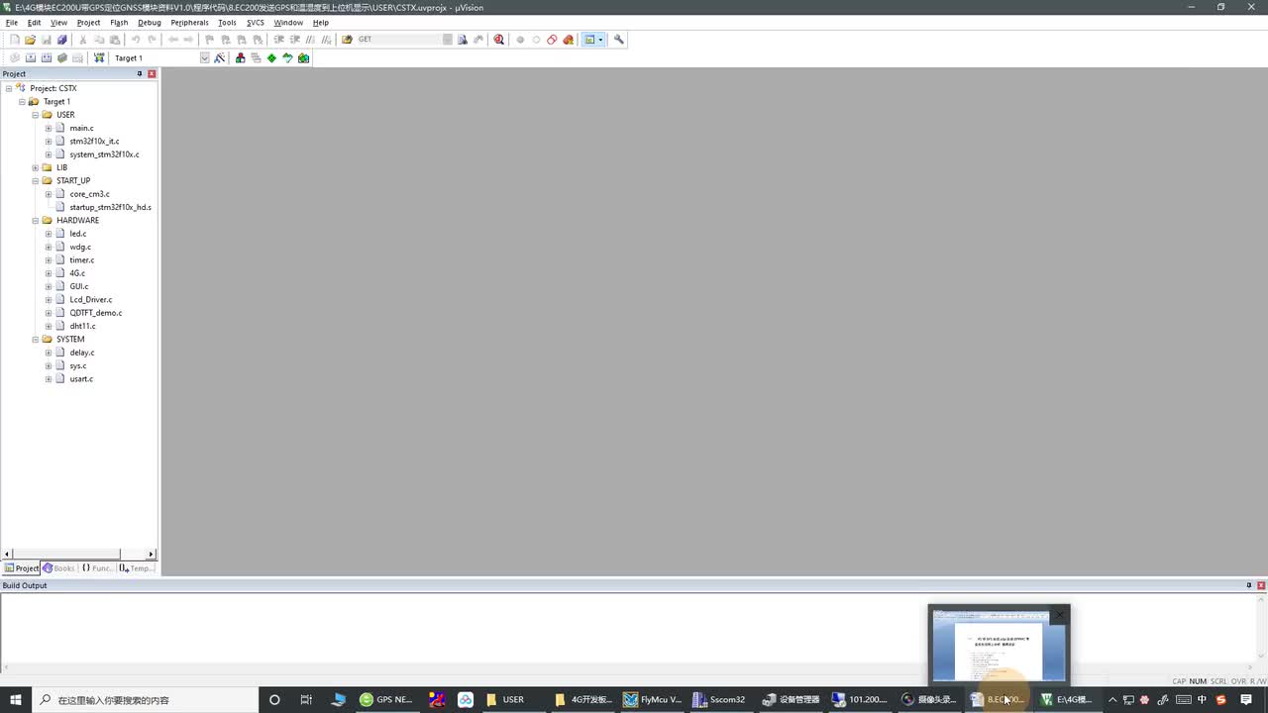The image size is (1268, 713).
Task: Click project tree horizontal scrollbar right arrow
Action: click(152, 555)
